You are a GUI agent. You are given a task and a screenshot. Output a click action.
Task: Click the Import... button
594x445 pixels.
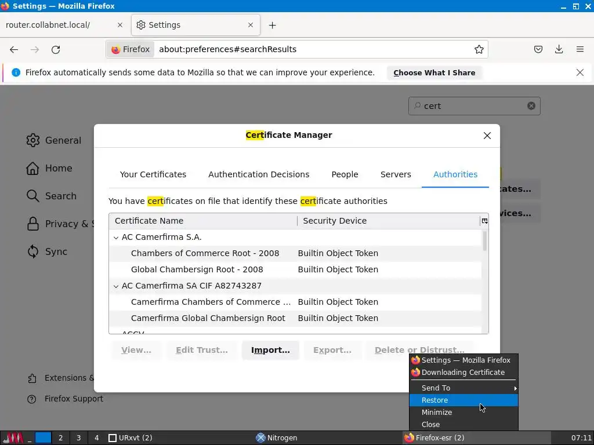(x=270, y=351)
